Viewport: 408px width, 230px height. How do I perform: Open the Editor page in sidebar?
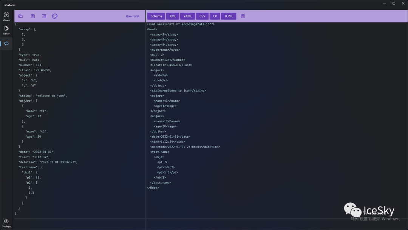click(x=6, y=30)
